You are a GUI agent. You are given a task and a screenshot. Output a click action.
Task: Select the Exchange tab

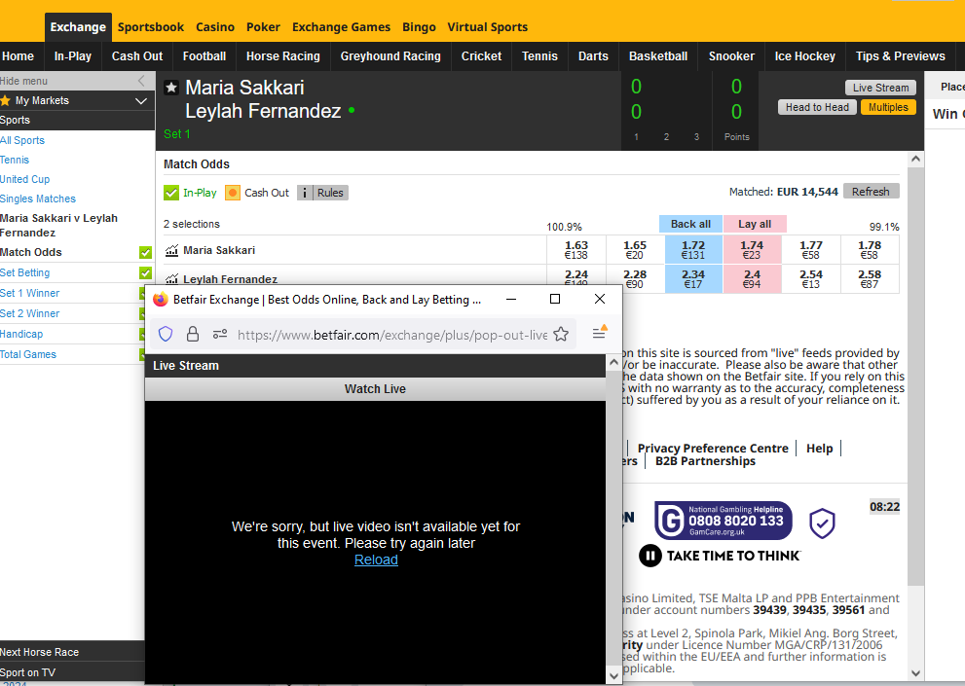pyautogui.click(x=78, y=27)
